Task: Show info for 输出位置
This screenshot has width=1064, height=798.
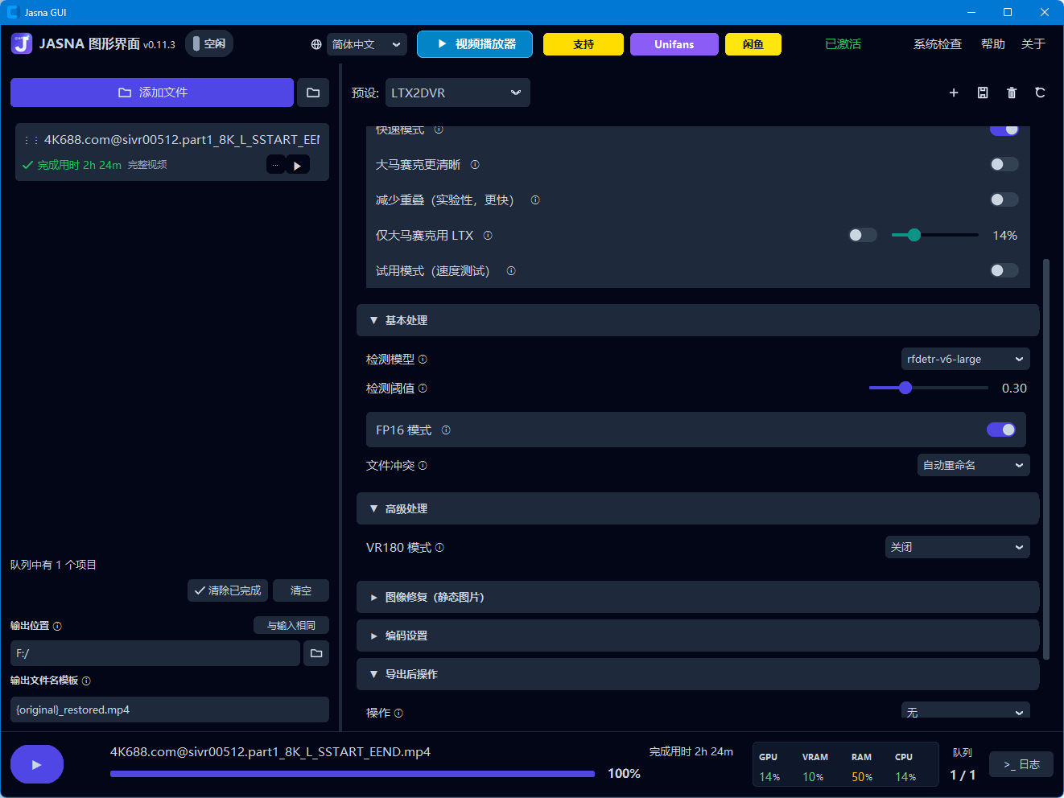Action: (x=57, y=626)
